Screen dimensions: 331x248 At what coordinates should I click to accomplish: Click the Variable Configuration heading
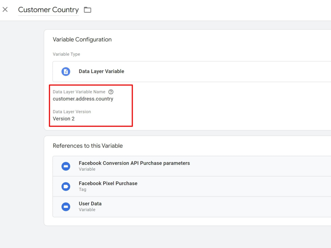(82, 39)
